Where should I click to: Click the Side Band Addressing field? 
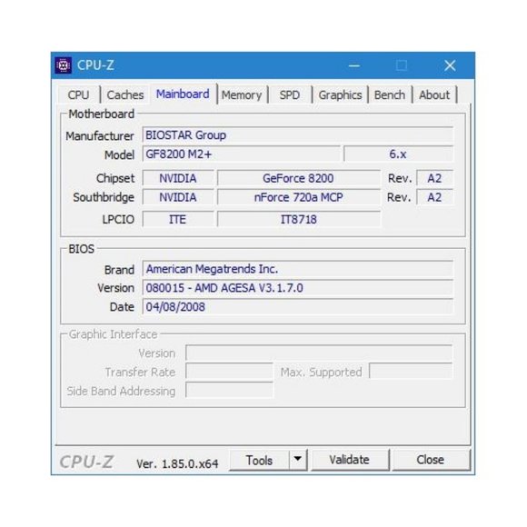pyautogui.click(x=230, y=391)
